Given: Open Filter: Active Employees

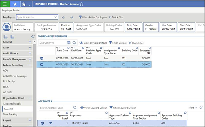Looking at the screenshot, I should click(93, 17).
